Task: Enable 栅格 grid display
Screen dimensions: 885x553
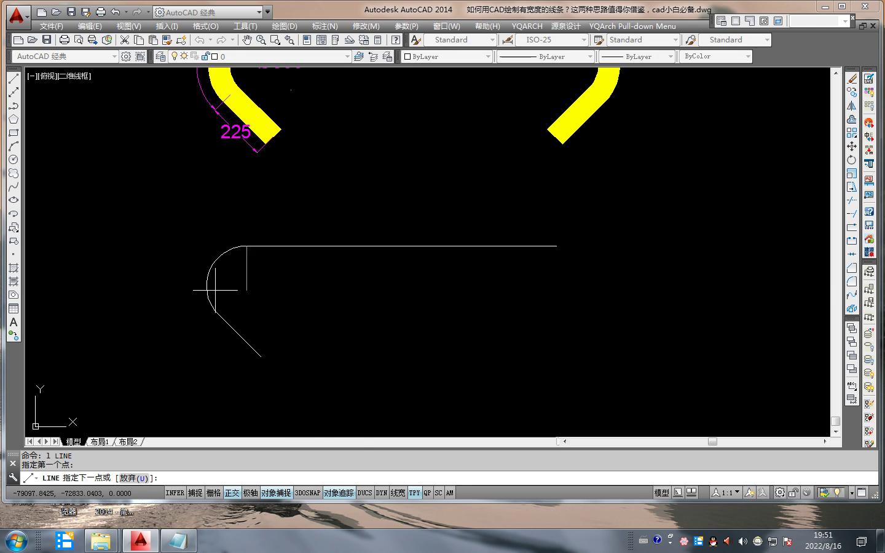Action: coord(213,493)
